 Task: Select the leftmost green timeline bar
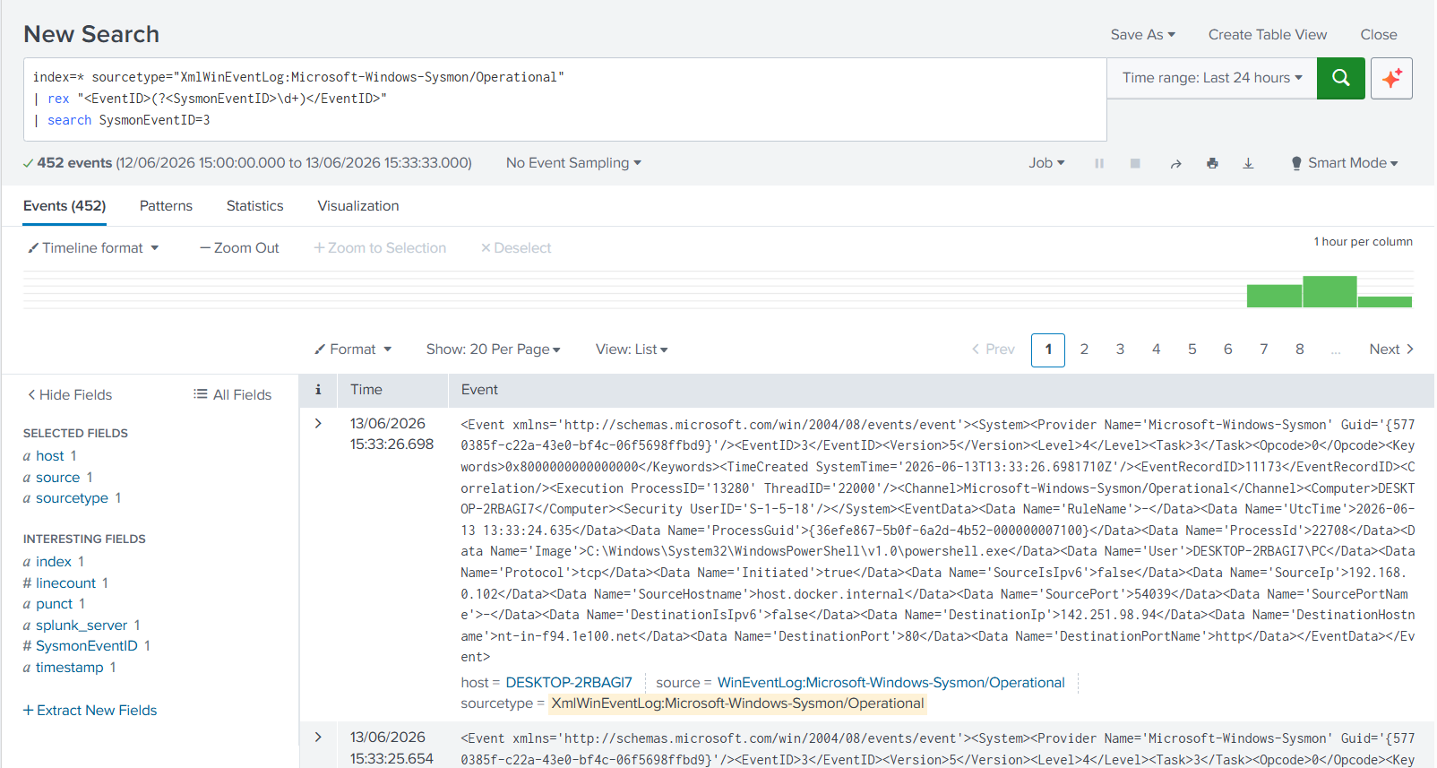tap(1274, 296)
